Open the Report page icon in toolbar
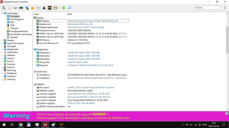 click(10, 8)
